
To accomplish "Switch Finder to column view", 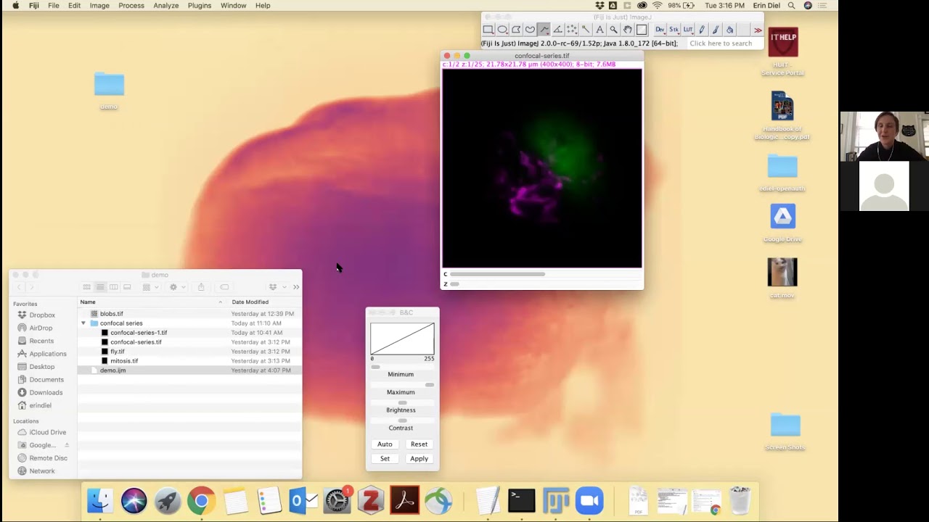I will coord(114,287).
